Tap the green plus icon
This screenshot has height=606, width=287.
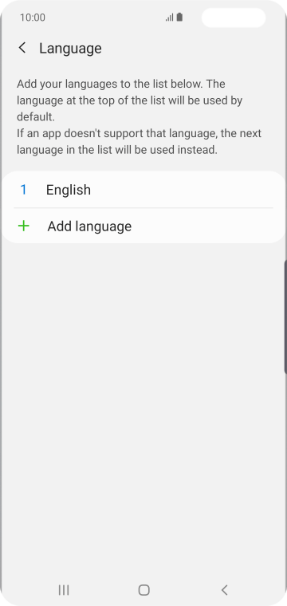(24, 226)
